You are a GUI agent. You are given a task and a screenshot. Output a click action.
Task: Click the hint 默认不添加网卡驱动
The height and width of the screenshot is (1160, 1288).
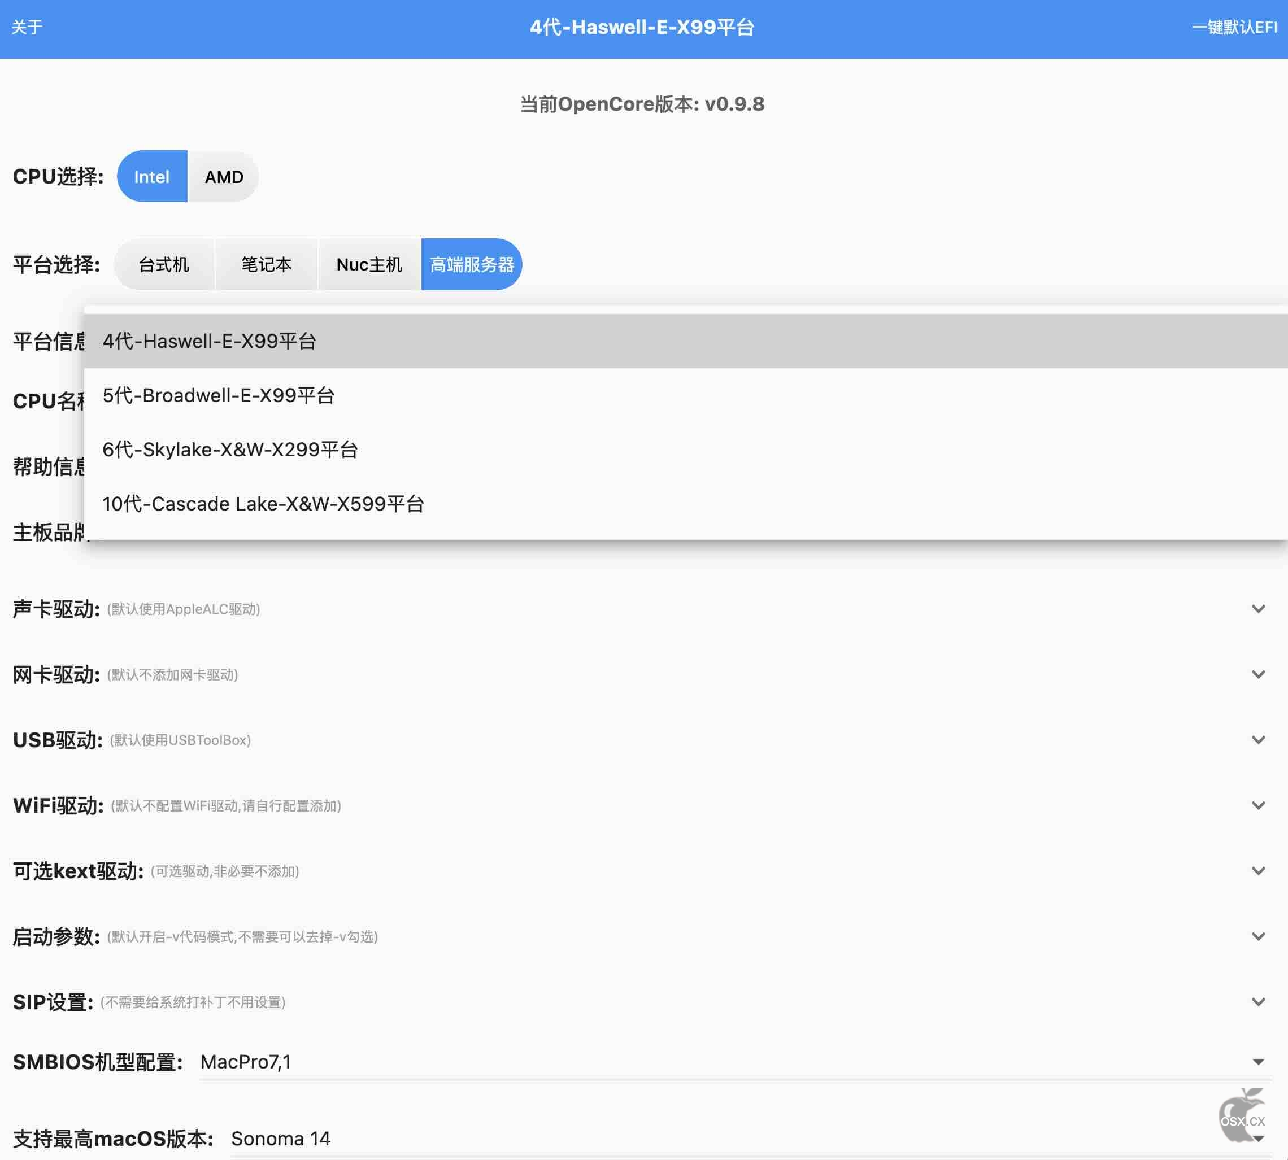tap(173, 674)
